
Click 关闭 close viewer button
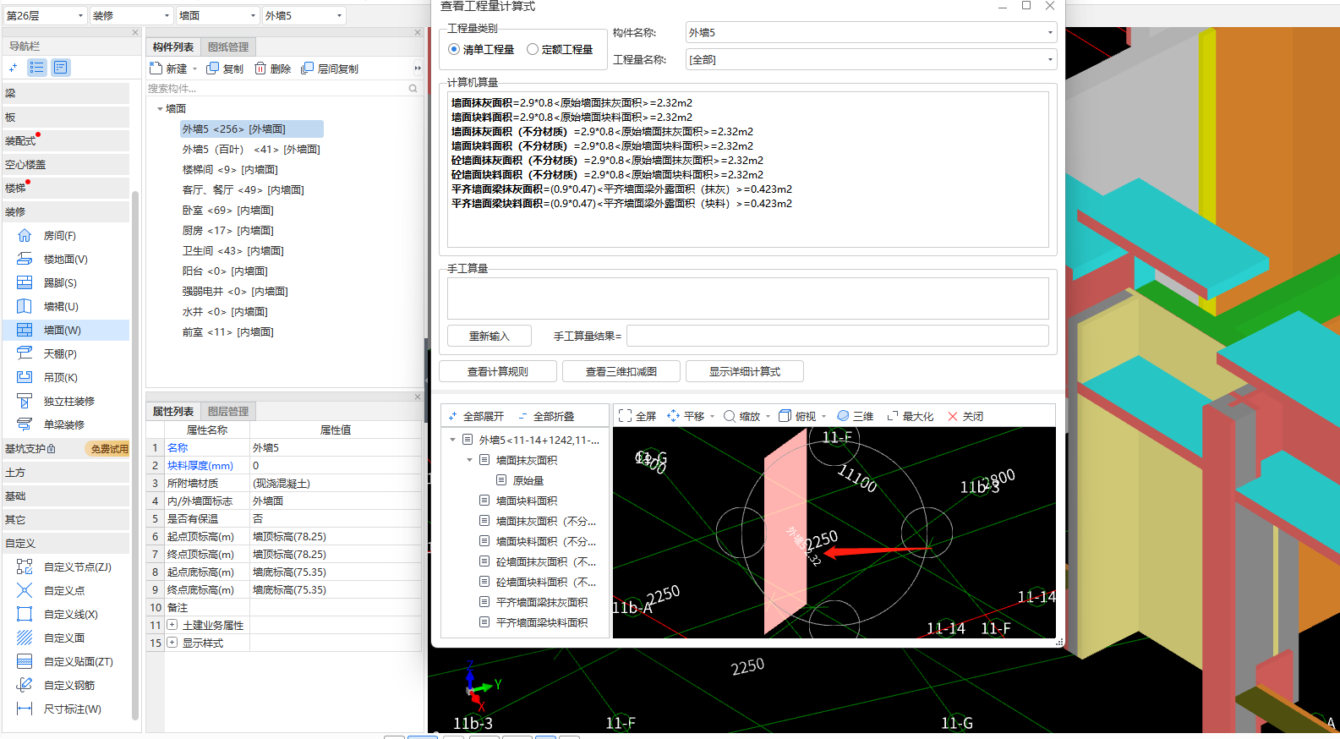tap(965, 416)
